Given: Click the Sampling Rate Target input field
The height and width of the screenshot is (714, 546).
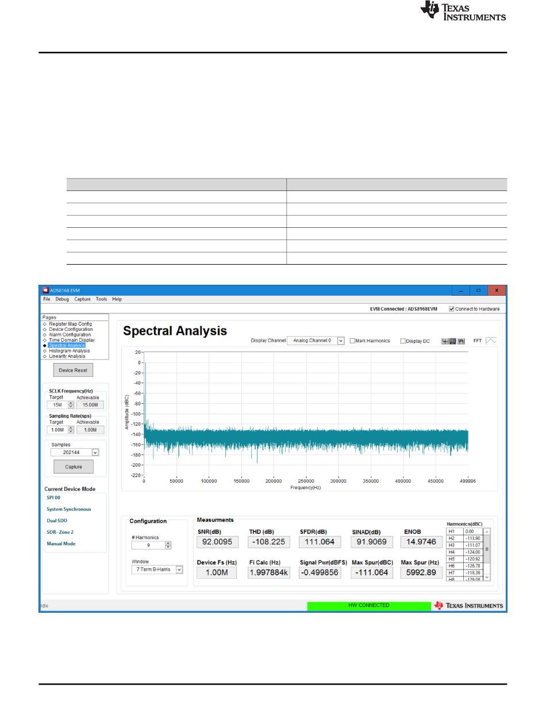Looking at the screenshot, I should pyautogui.click(x=57, y=429).
